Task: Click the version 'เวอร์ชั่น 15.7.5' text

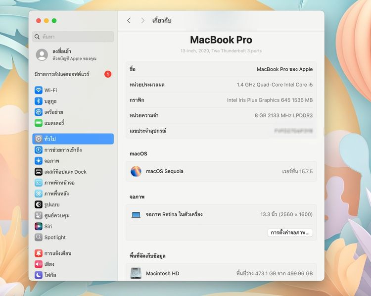Action: [297, 171]
